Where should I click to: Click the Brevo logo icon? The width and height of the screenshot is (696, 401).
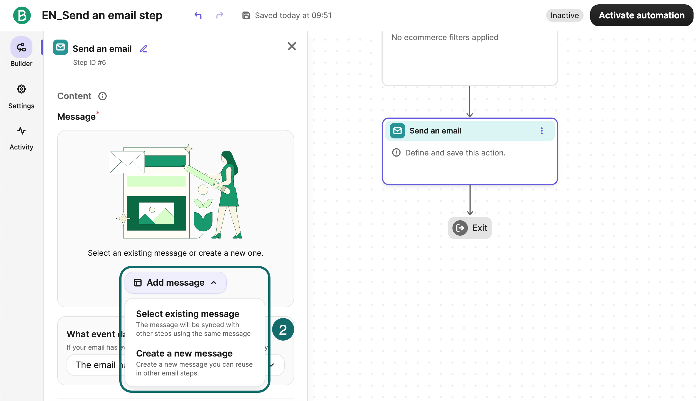(x=22, y=15)
